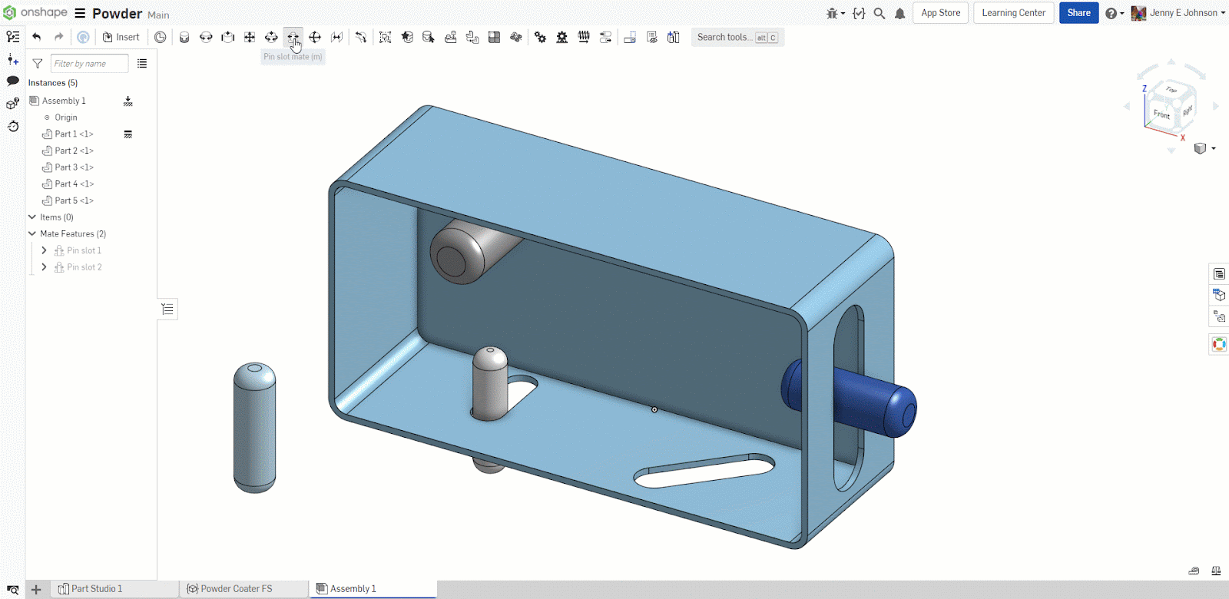The height and width of the screenshot is (599, 1229).
Task: Choose the Ball mate tool
Action: pos(315,37)
